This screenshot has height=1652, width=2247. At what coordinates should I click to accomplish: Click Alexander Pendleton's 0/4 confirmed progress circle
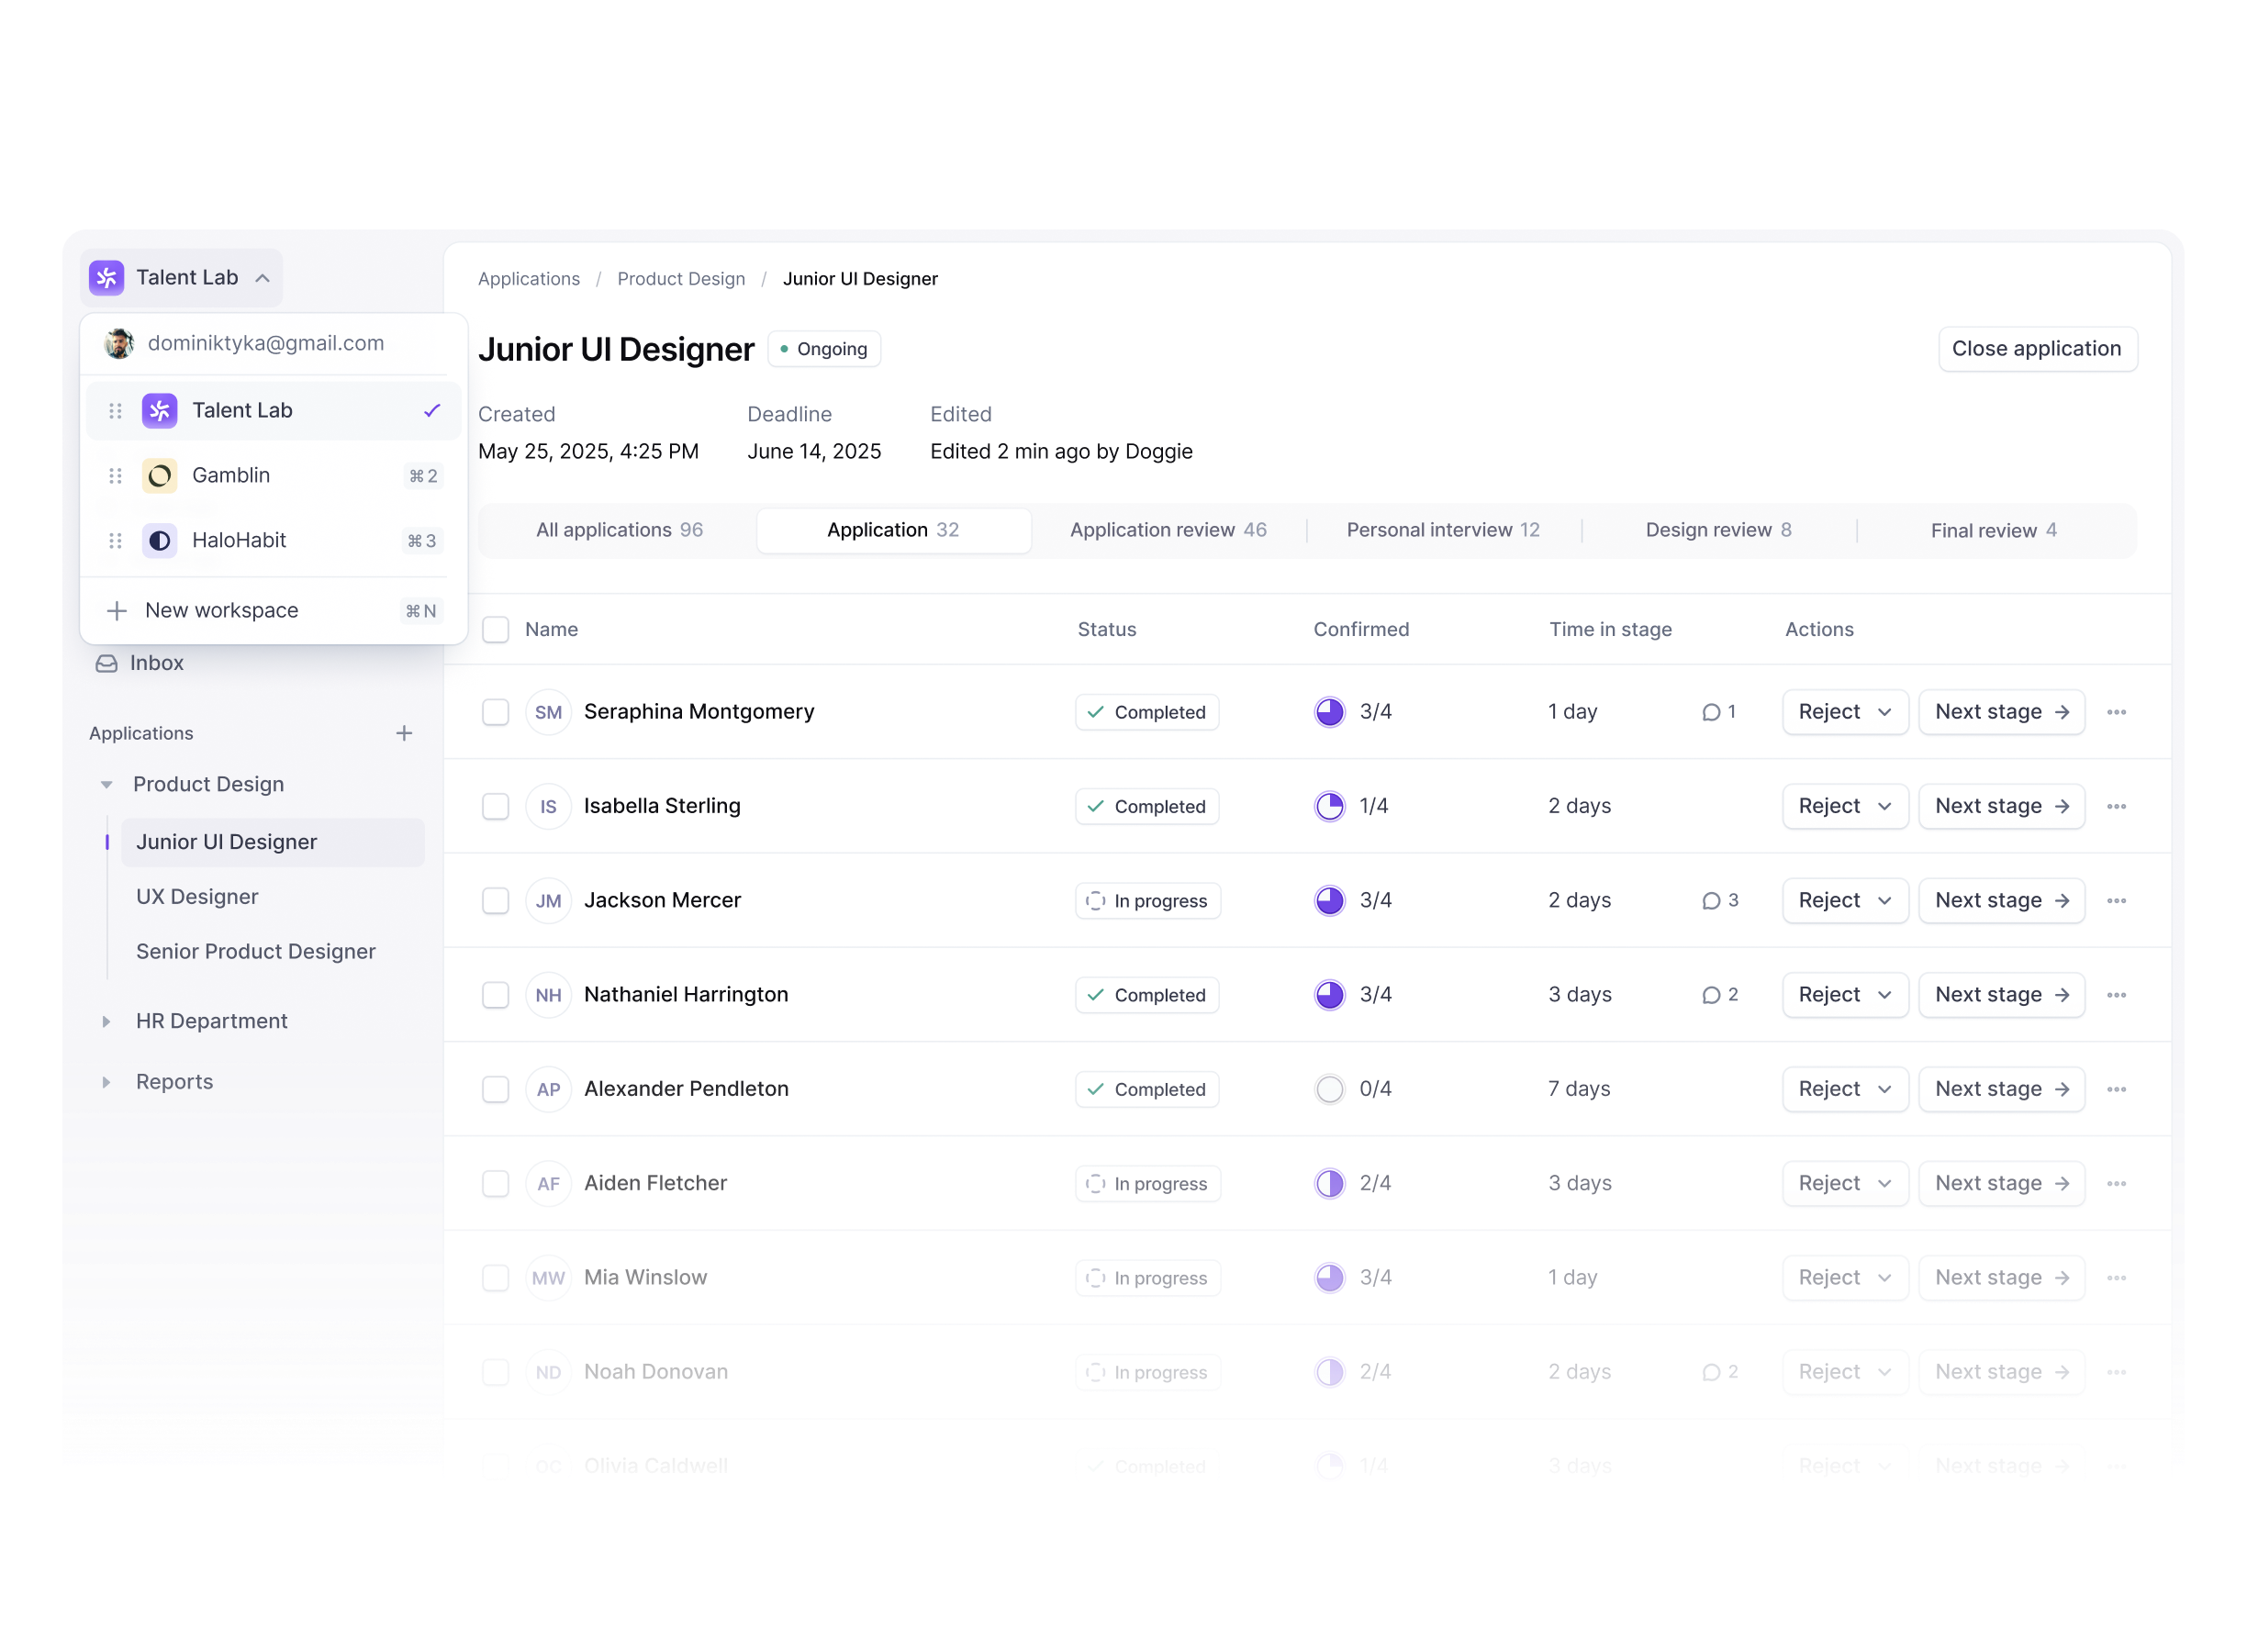pos(1329,1089)
